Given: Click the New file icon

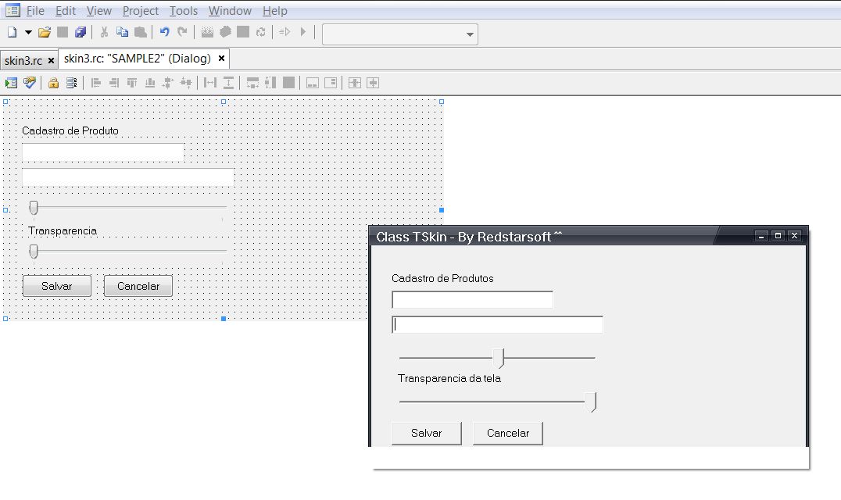Looking at the screenshot, I should 12,32.
